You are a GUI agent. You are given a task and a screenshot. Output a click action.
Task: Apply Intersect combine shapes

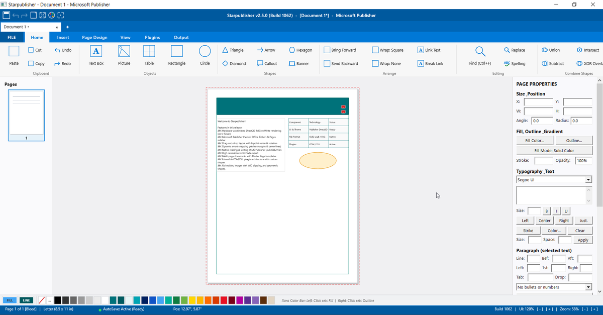588,50
